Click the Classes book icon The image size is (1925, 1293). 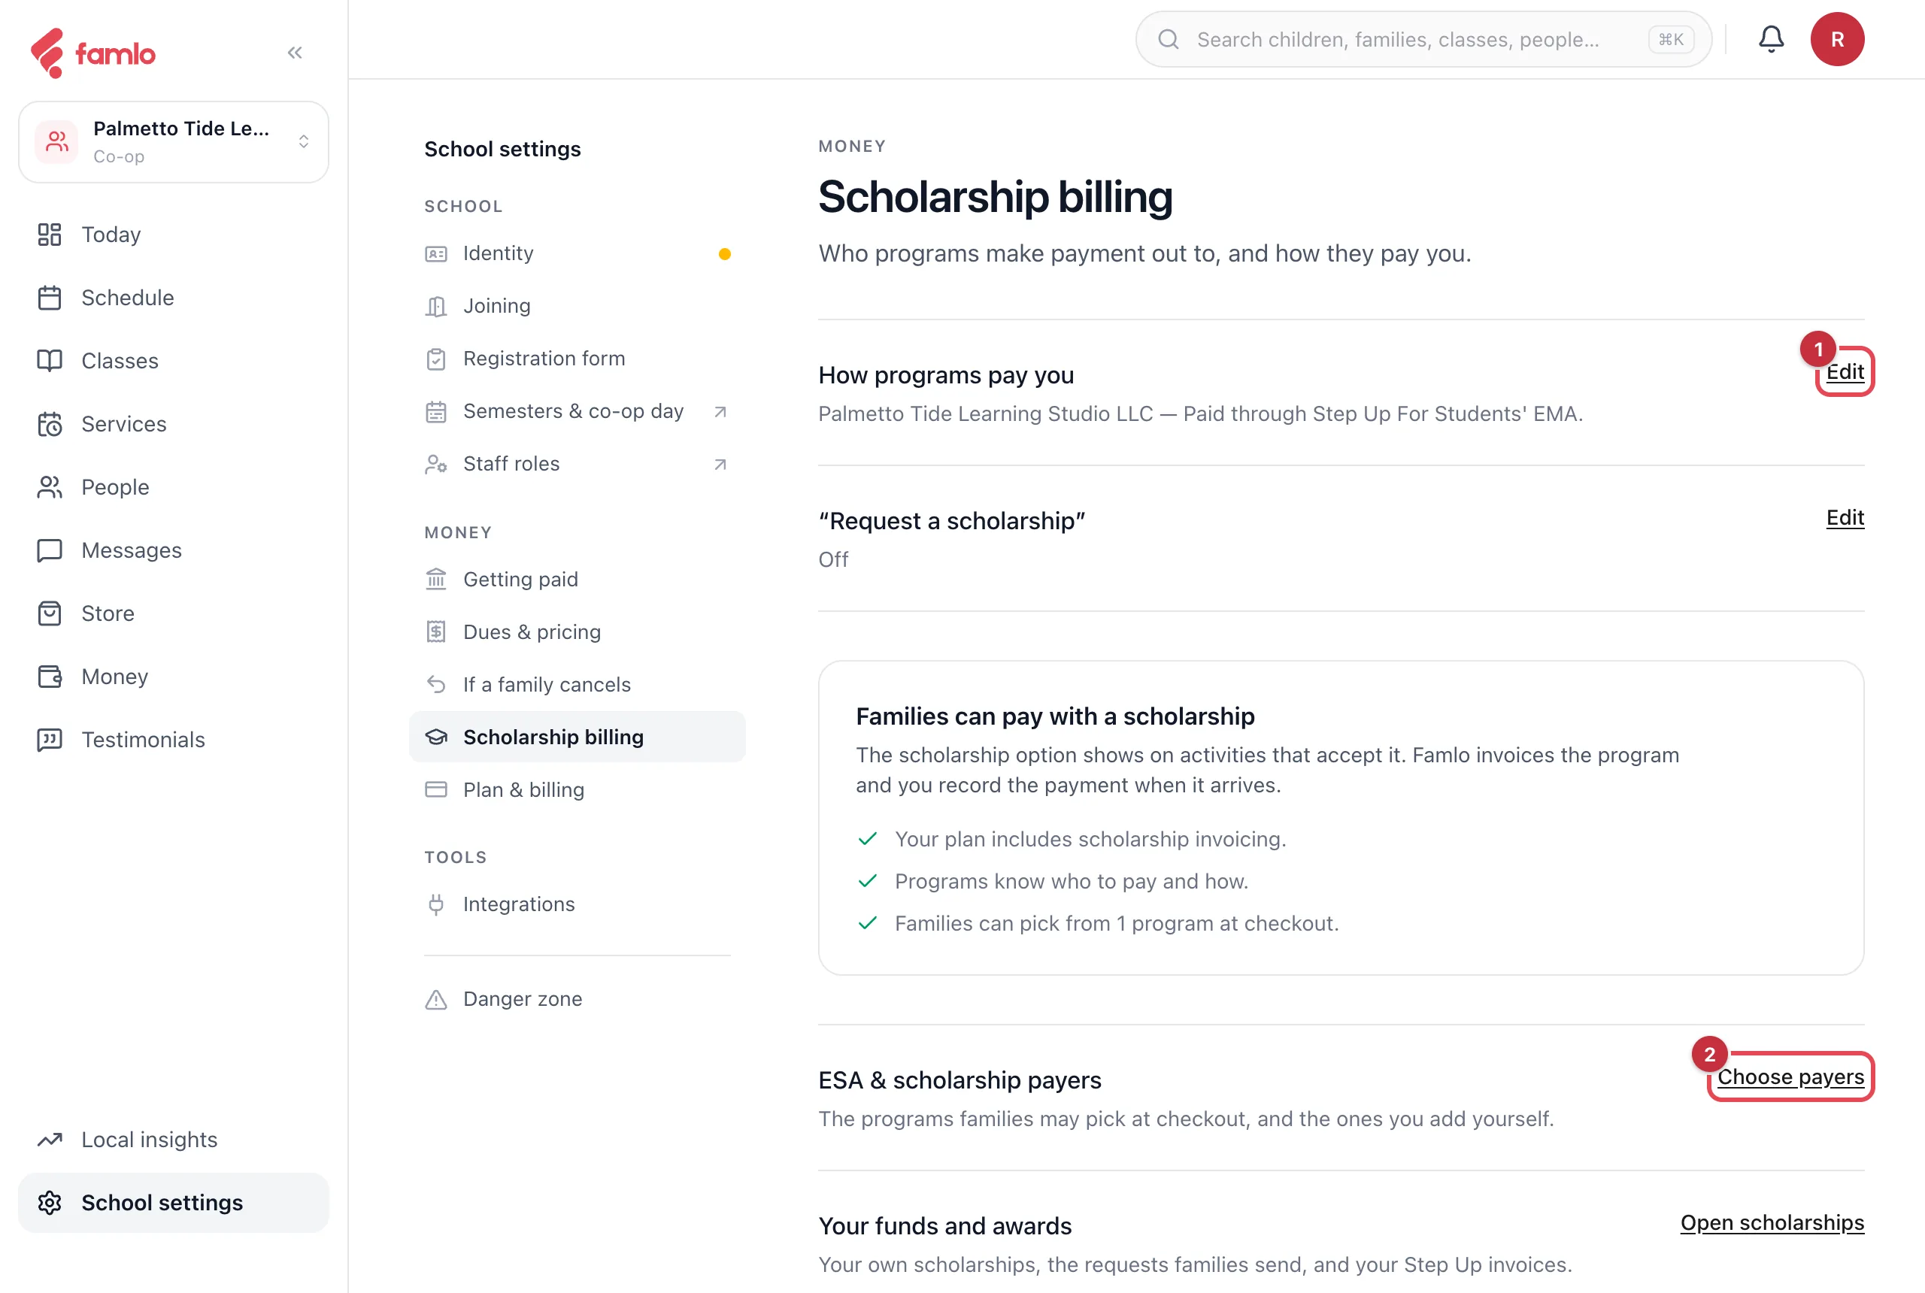coord(50,360)
